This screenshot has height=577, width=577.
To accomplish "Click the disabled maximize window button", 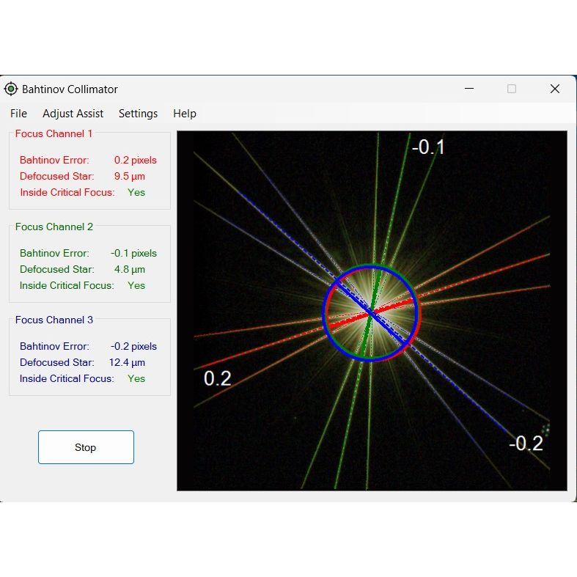I will (512, 89).
